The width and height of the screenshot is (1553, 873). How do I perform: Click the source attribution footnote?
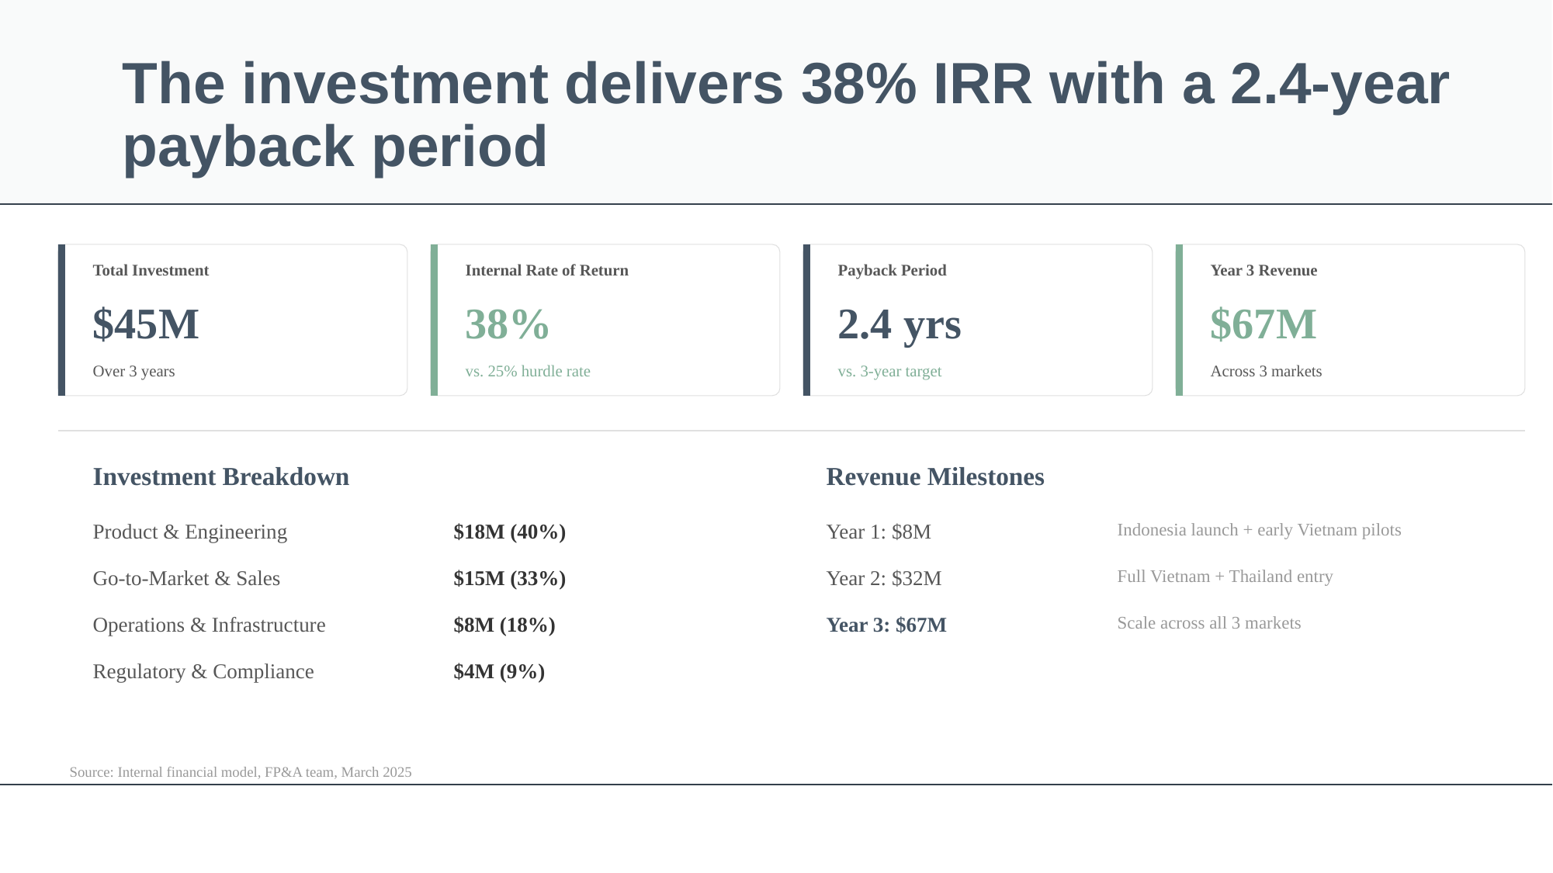[241, 772]
